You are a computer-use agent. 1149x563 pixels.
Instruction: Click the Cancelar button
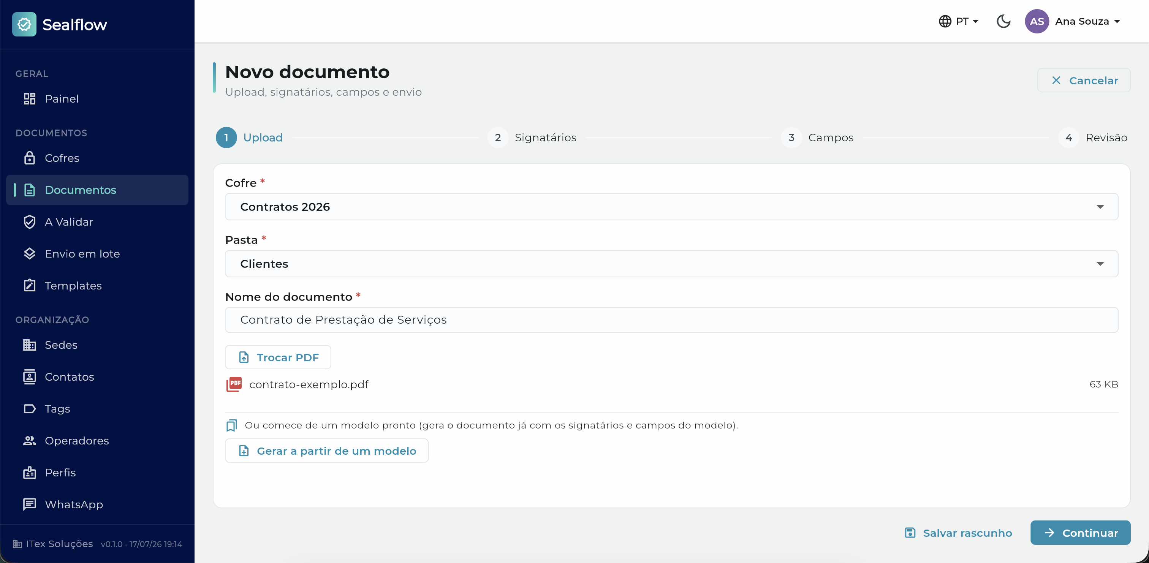[1083, 80]
